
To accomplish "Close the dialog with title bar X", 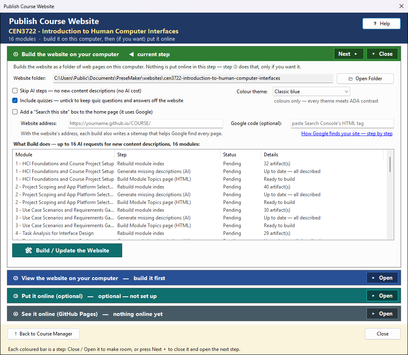I will [401, 6].
